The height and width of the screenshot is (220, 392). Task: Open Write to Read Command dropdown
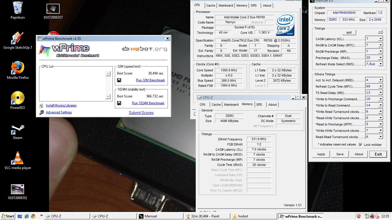pyautogui.click(x=381, y=105)
